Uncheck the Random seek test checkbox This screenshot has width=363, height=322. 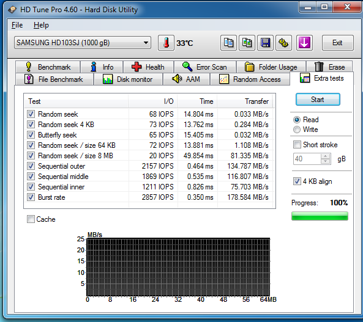click(x=31, y=114)
